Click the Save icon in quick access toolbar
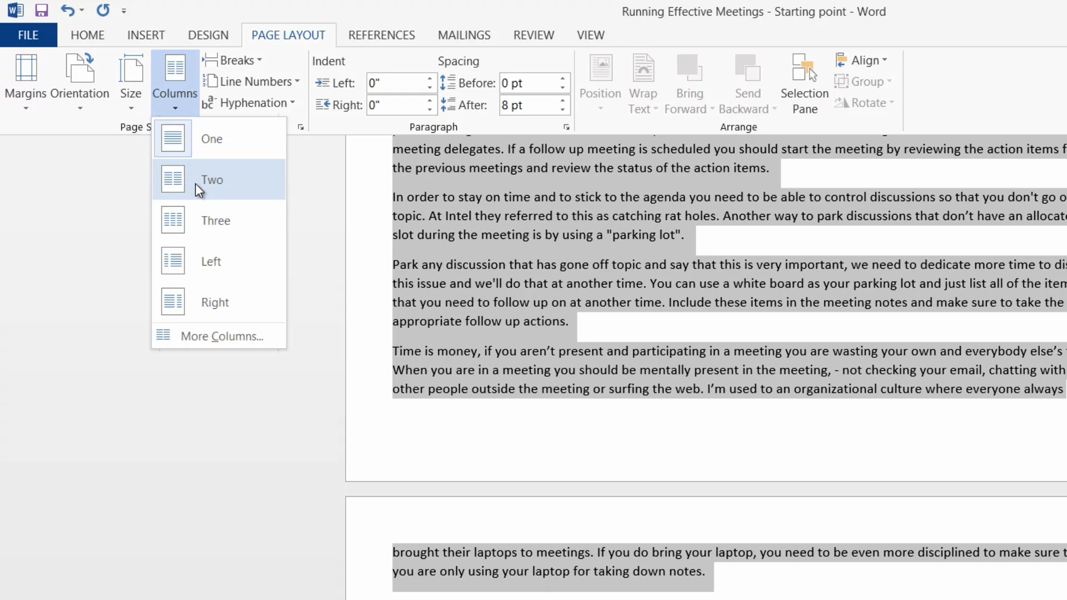This screenshot has height=600, width=1067. (41, 11)
